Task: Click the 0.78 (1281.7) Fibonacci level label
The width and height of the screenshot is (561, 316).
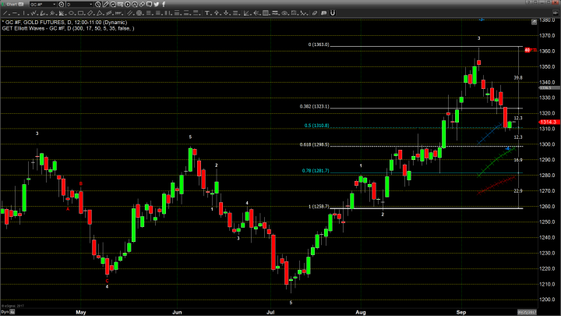Action: point(316,171)
